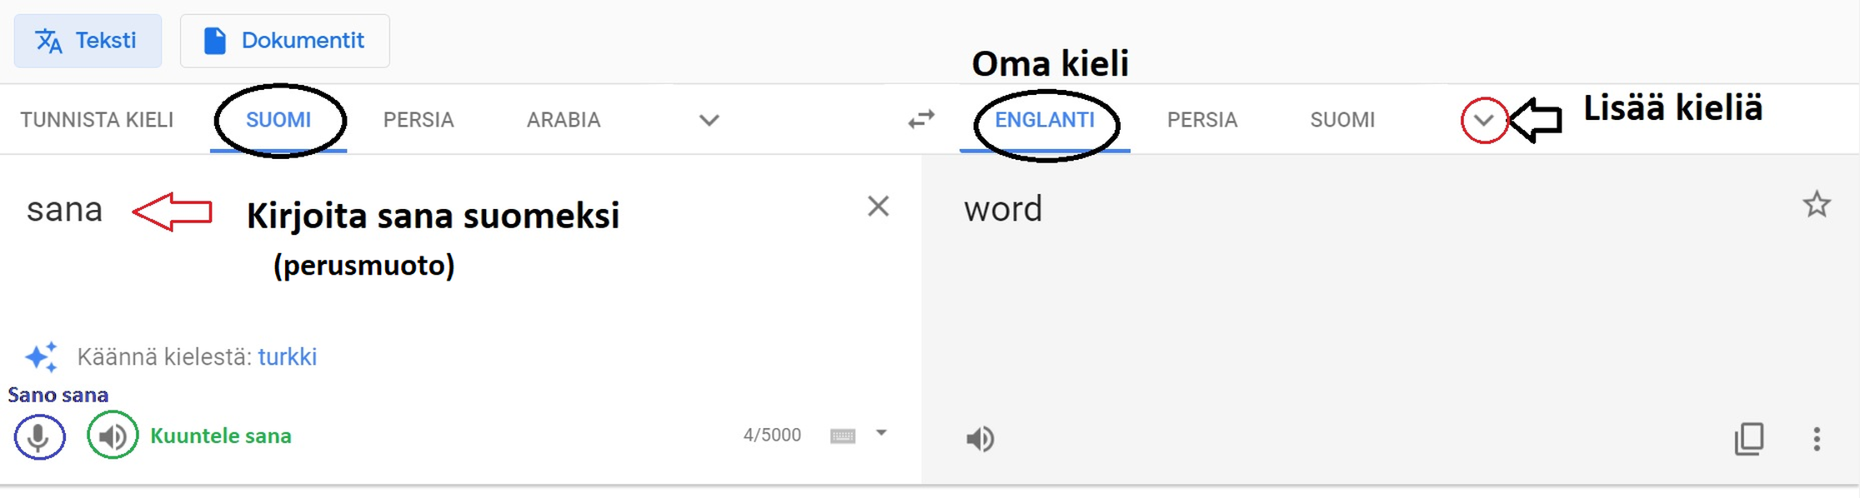Image resolution: width=1860 pixels, height=498 pixels.
Task: Select ENGLANTI as target language
Action: (1045, 120)
